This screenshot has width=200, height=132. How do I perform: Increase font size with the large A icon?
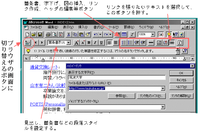coord(76,43)
